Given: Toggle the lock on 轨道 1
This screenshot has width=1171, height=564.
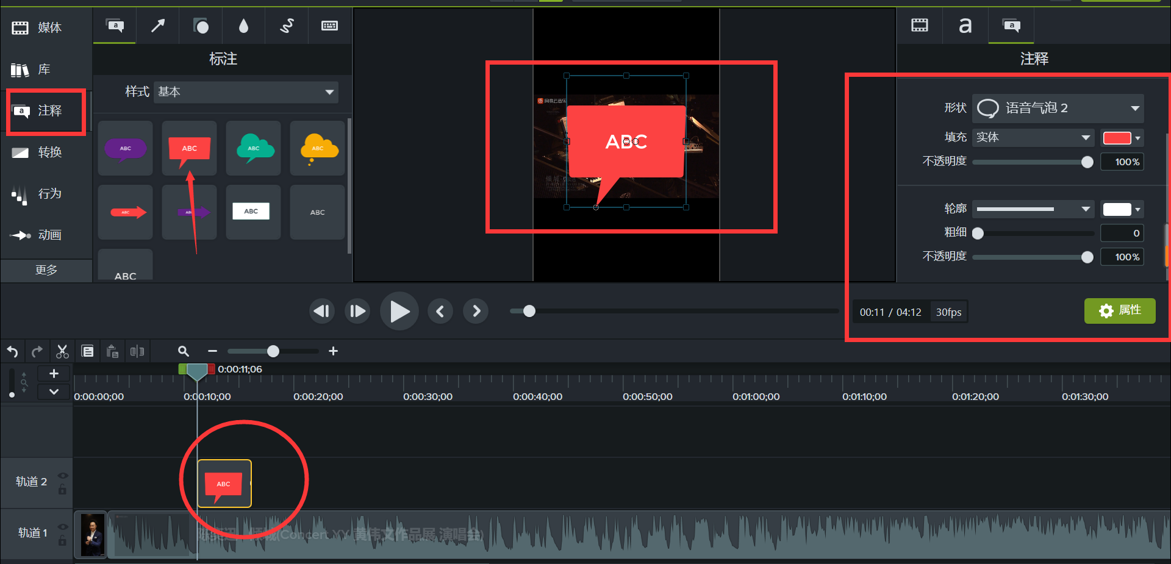Looking at the screenshot, I should point(62,541).
